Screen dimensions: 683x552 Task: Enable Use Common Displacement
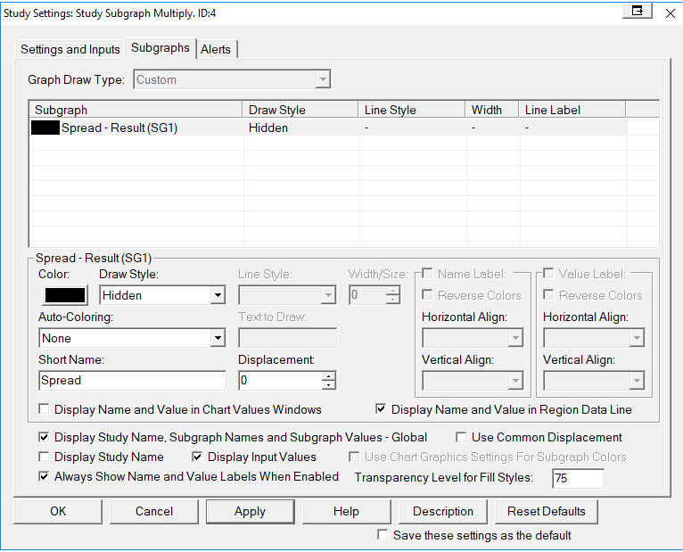461,437
